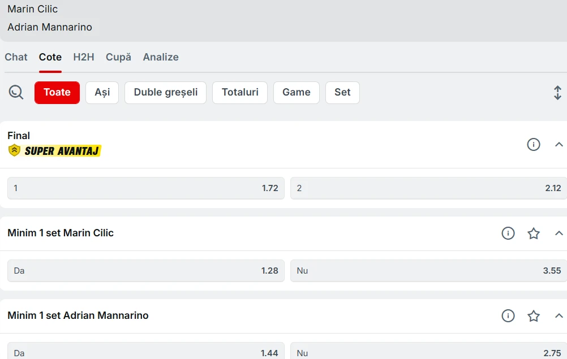Viewport: 567px width, 359px height.
Task: Select the Toate filter chip
Action: point(57,93)
